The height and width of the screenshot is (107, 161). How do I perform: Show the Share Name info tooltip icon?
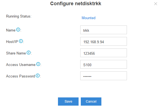point(29,53)
